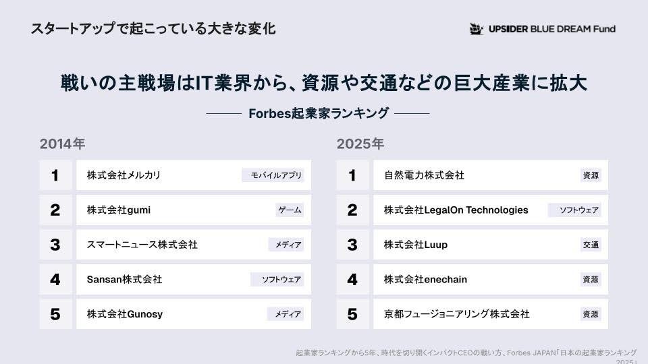Click the 資源 tag beside enechain
This screenshot has height=364, width=648.
591,279
